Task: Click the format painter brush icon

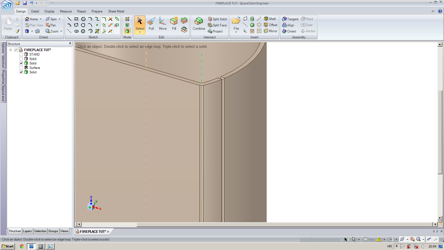Action: 17,31
